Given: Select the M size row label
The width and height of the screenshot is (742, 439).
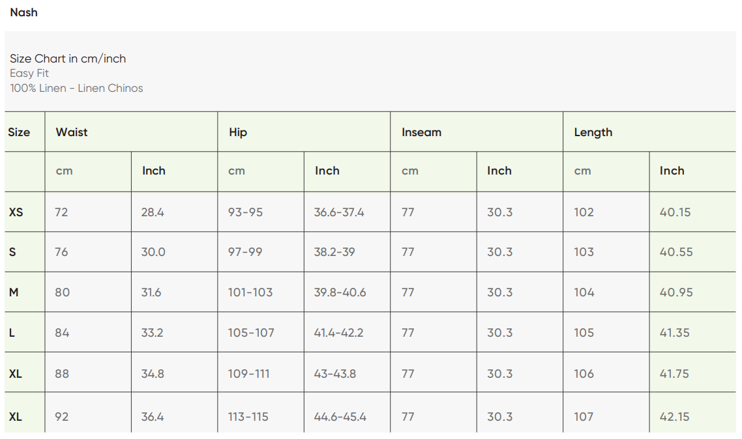Looking at the screenshot, I should tap(14, 292).
